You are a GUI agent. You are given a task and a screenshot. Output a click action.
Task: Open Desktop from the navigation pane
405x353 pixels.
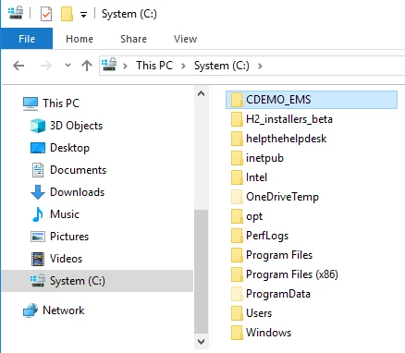pyautogui.click(x=69, y=148)
